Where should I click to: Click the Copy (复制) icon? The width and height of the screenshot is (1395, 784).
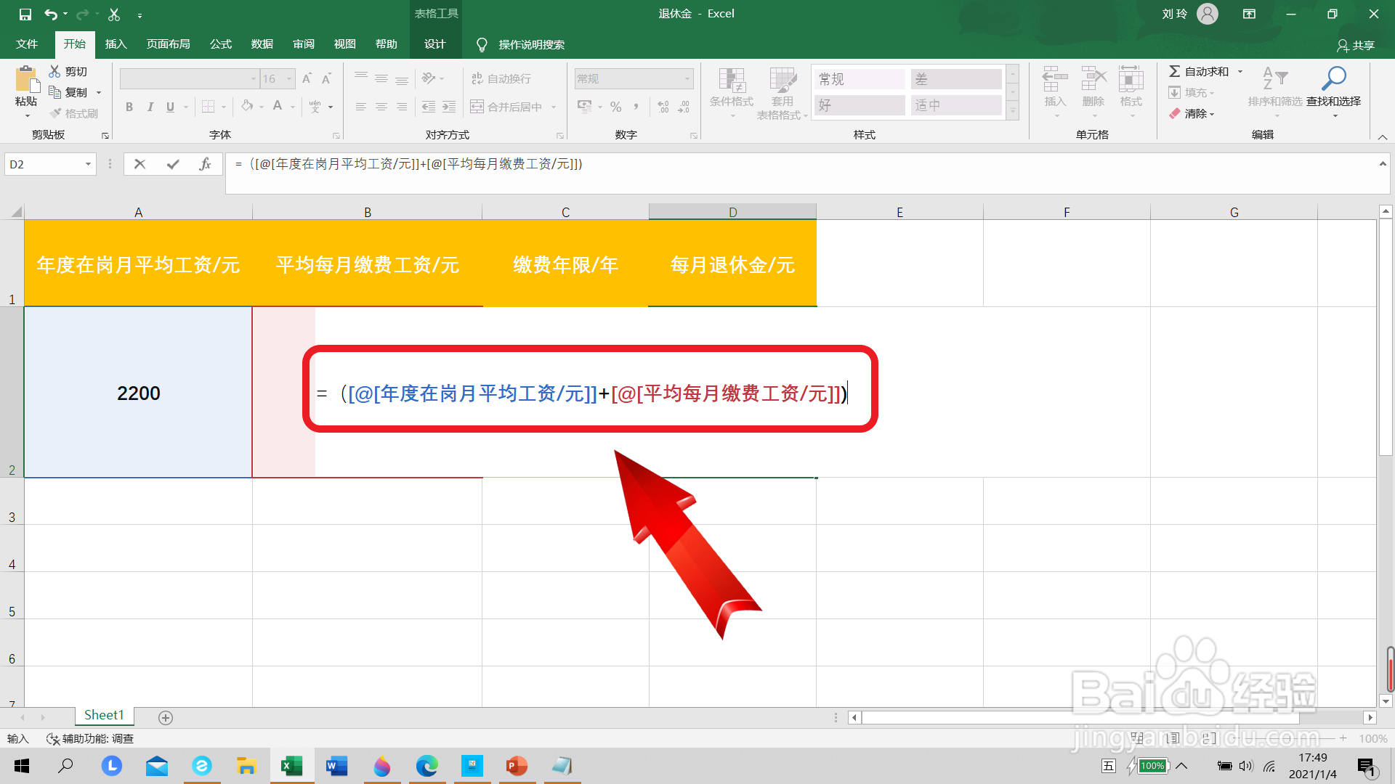tap(54, 92)
